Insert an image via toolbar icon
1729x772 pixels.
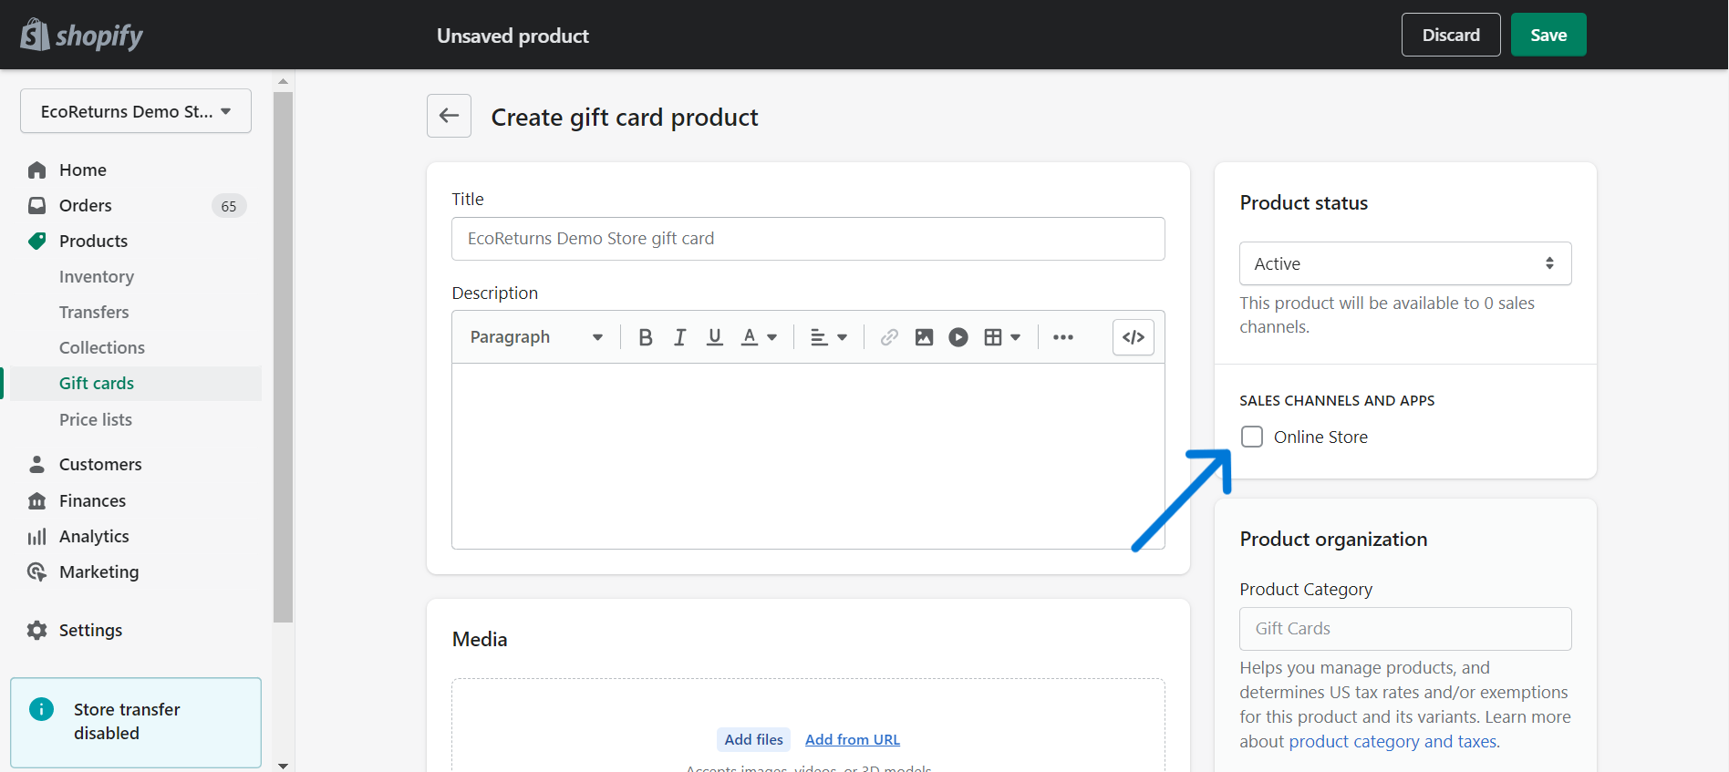[x=924, y=337]
